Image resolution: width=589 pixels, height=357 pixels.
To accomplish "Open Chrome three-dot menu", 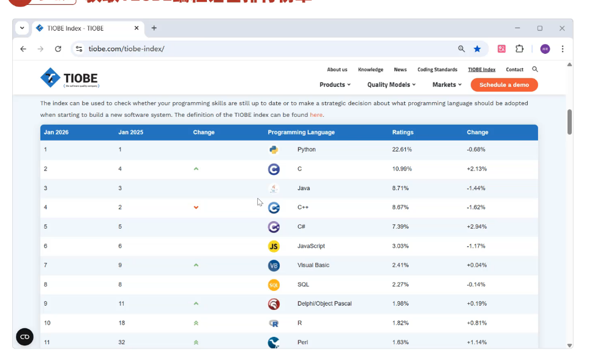I will point(562,49).
